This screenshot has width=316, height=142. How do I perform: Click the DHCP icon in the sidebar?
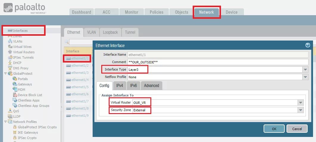[x=10, y=63]
